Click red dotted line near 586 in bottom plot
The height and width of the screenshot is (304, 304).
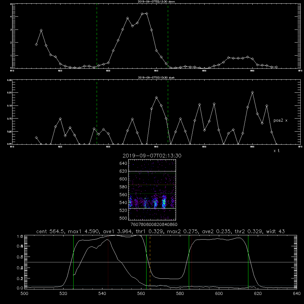pyautogui.click(x=192, y=262)
